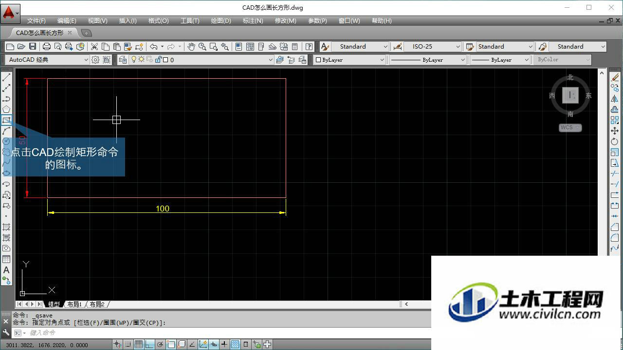Open the 修改(M) menu
This screenshot has width=623, height=350.
285,21
